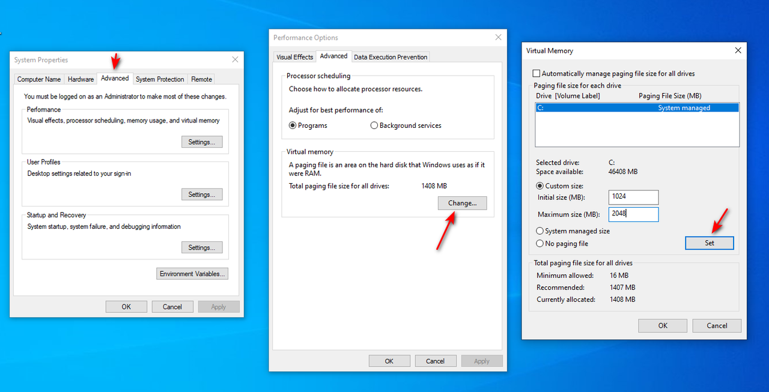The image size is (769, 392).
Task: Choose the Custom size radio option
Action: point(560,186)
